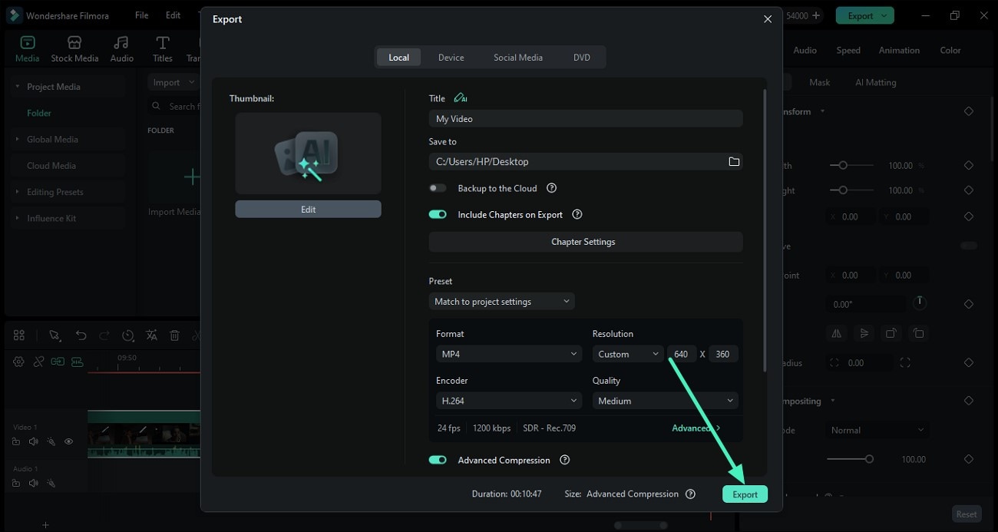Click the magnetic timeline icon

click(x=77, y=362)
